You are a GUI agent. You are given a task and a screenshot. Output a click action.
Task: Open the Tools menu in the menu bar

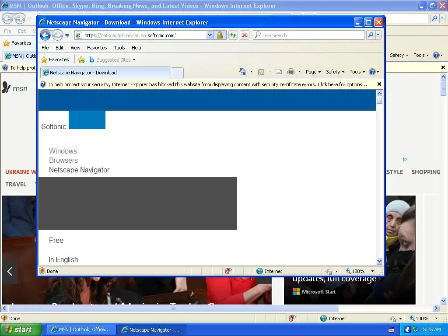point(119,48)
